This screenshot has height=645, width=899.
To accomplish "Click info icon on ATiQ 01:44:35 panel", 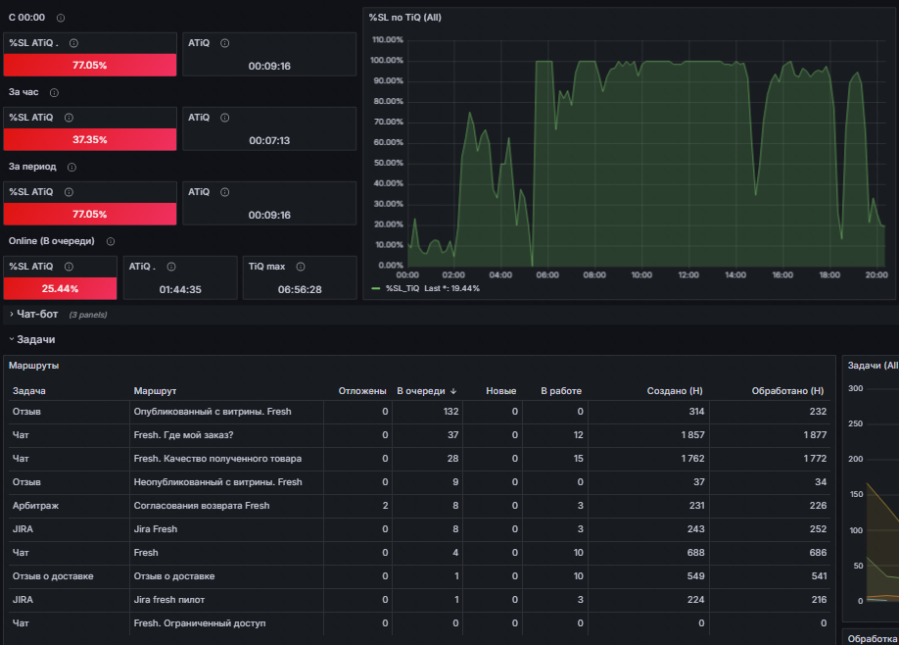I will point(170,267).
